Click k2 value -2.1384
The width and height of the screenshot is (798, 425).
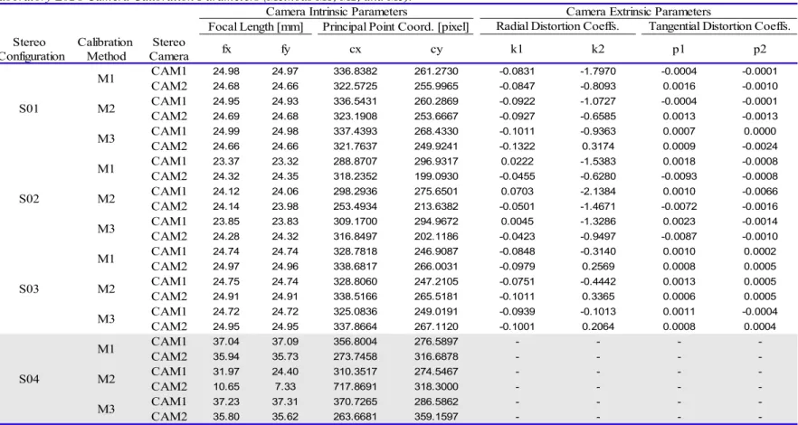598,191
